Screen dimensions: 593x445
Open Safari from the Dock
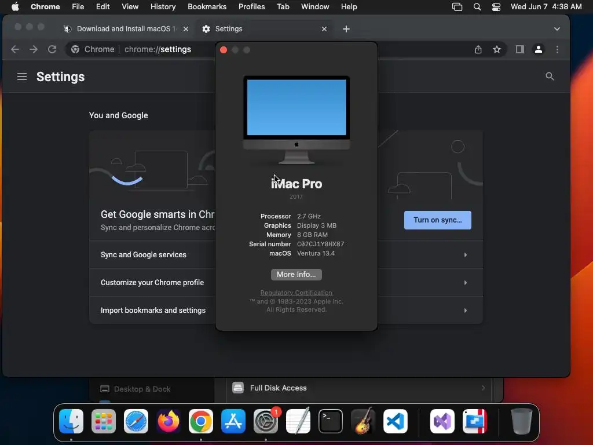click(x=136, y=421)
